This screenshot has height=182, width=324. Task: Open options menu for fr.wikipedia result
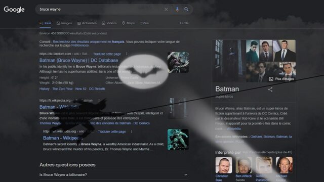coord(99,101)
